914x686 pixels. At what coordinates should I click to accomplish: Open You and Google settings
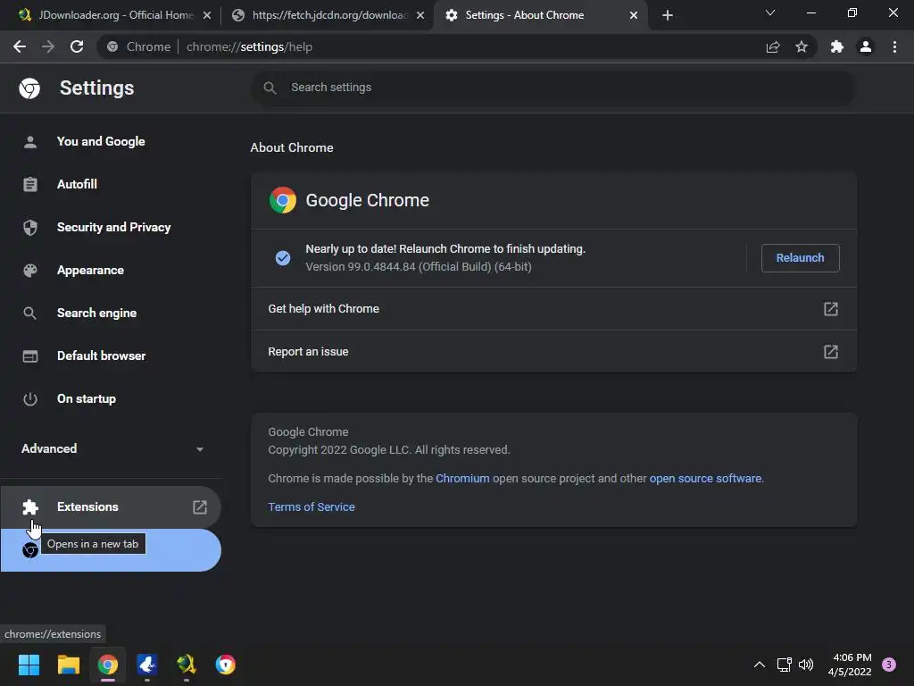tap(111, 142)
